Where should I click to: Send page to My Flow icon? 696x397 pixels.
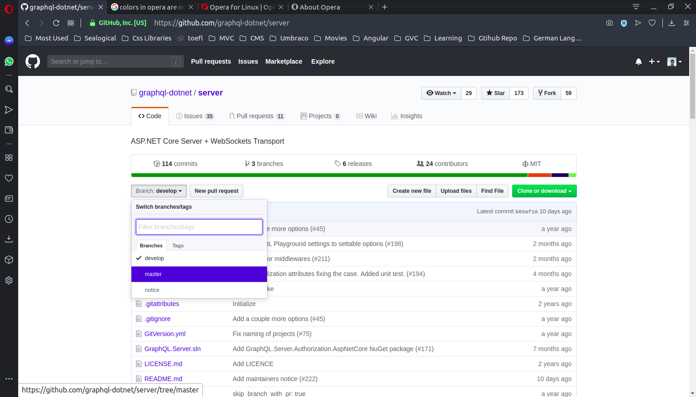point(638,23)
